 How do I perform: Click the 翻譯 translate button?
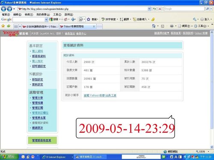pos(125,19)
